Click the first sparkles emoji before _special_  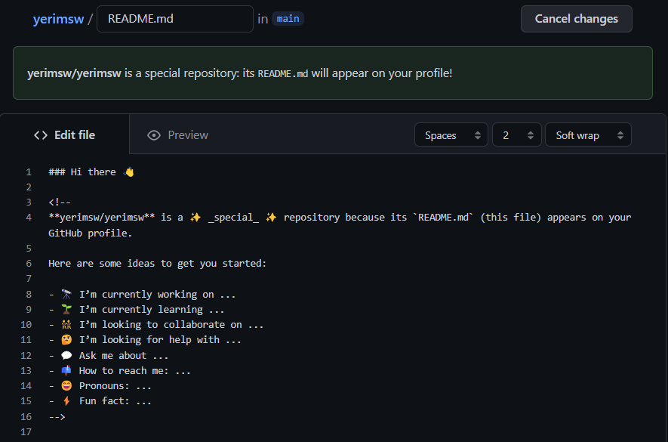tap(195, 218)
